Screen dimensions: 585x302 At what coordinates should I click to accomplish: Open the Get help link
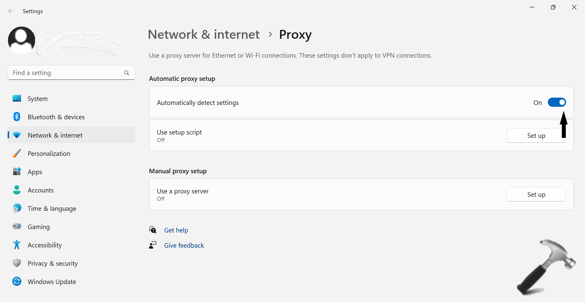point(176,230)
